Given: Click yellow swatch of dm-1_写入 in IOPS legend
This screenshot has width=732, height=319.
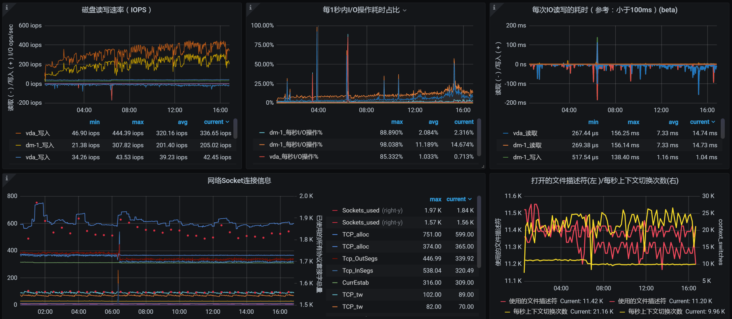Looking at the screenshot, I should pyautogui.click(x=18, y=145).
